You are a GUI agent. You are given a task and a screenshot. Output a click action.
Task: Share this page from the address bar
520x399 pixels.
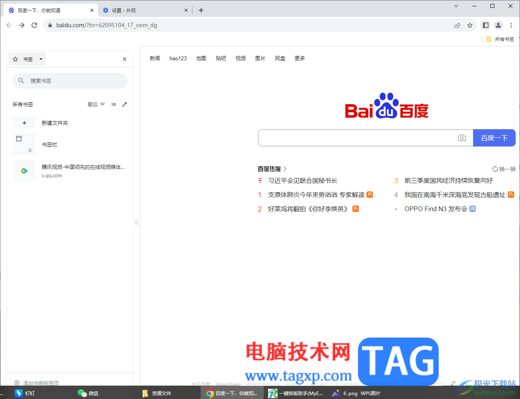click(457, 25)
